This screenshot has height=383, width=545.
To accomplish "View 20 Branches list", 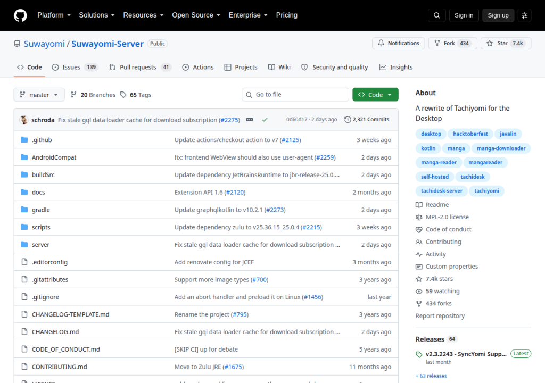I will (x=93, y=95).
